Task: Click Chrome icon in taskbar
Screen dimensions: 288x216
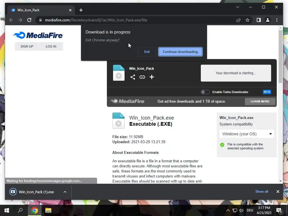Action: [x=35, y=210]
